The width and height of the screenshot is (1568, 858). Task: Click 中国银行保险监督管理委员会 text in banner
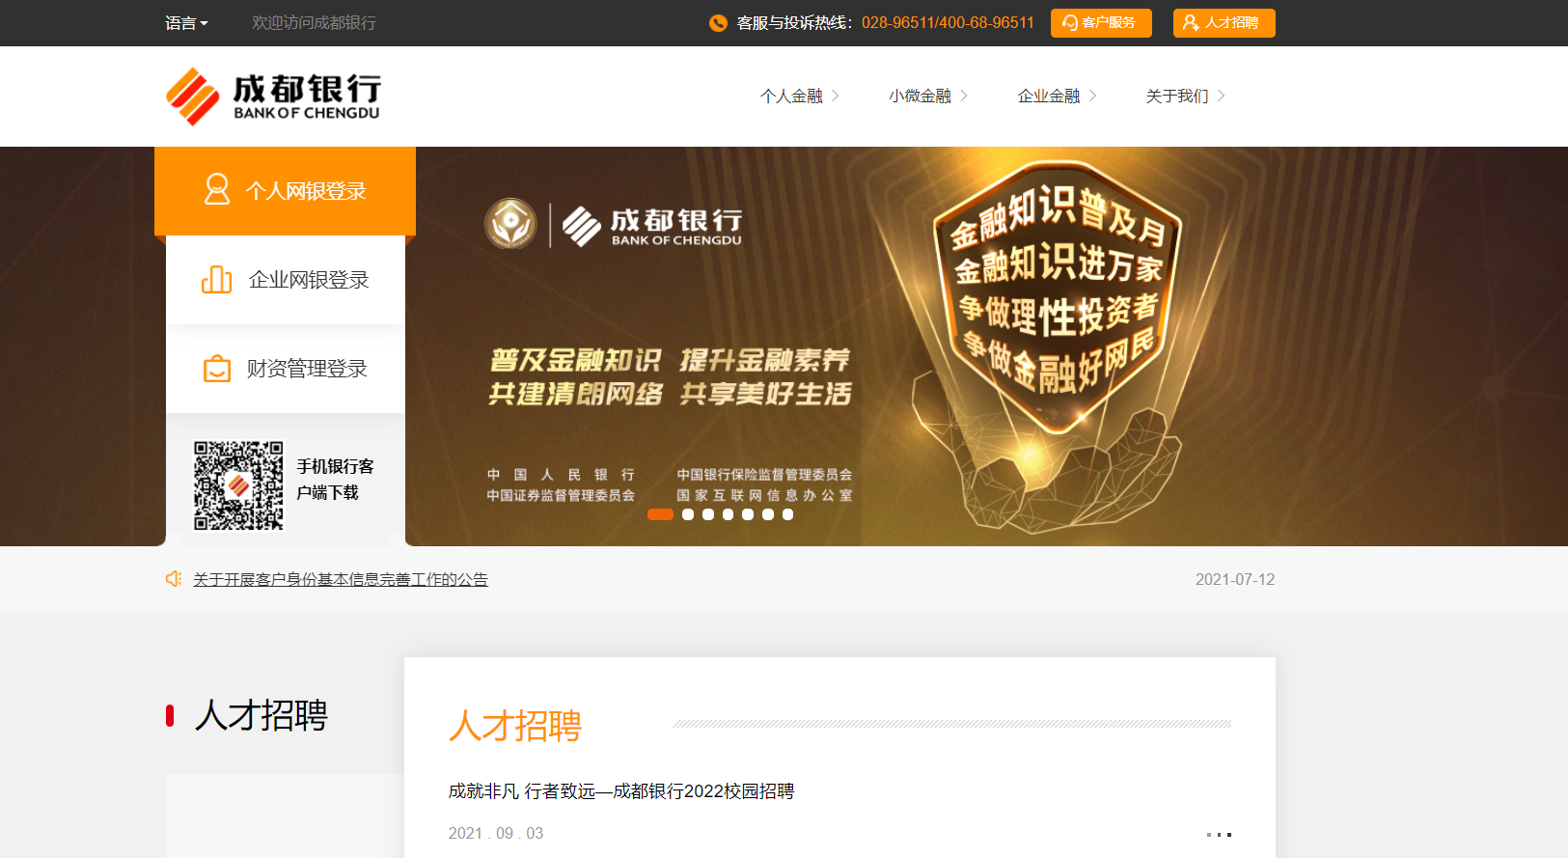pyautogui.click(x=764, y=474)
